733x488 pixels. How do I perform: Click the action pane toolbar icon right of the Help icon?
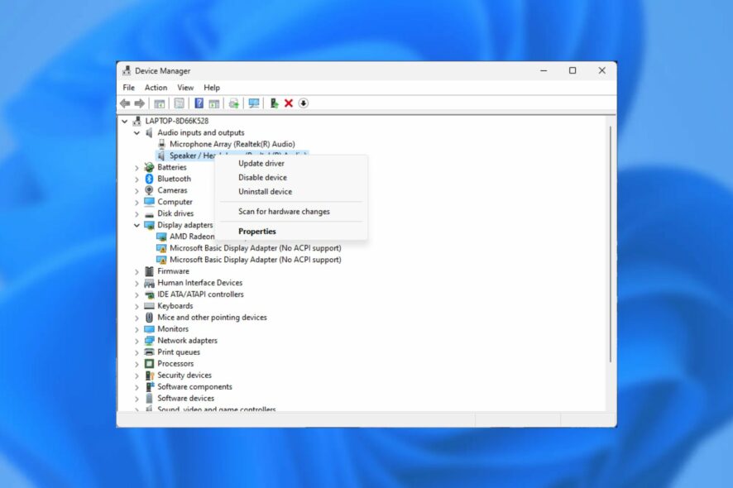coord(213,103)
